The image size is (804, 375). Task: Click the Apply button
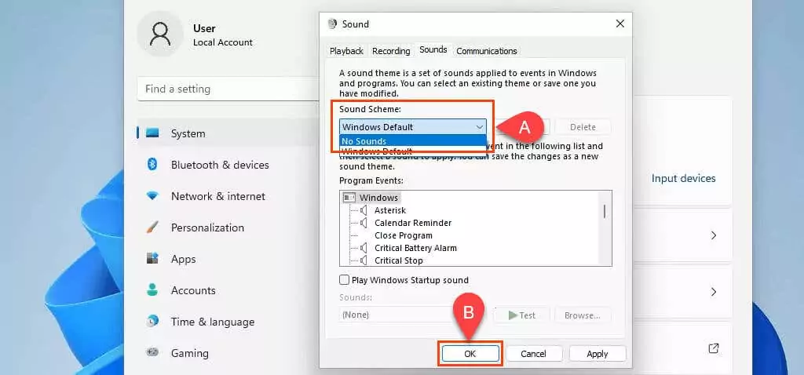click(598, 354)
